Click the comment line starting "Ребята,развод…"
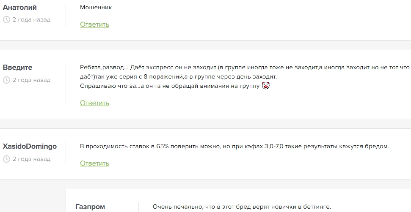The width and height of the screenshot is (411, 212). (245, 68)
